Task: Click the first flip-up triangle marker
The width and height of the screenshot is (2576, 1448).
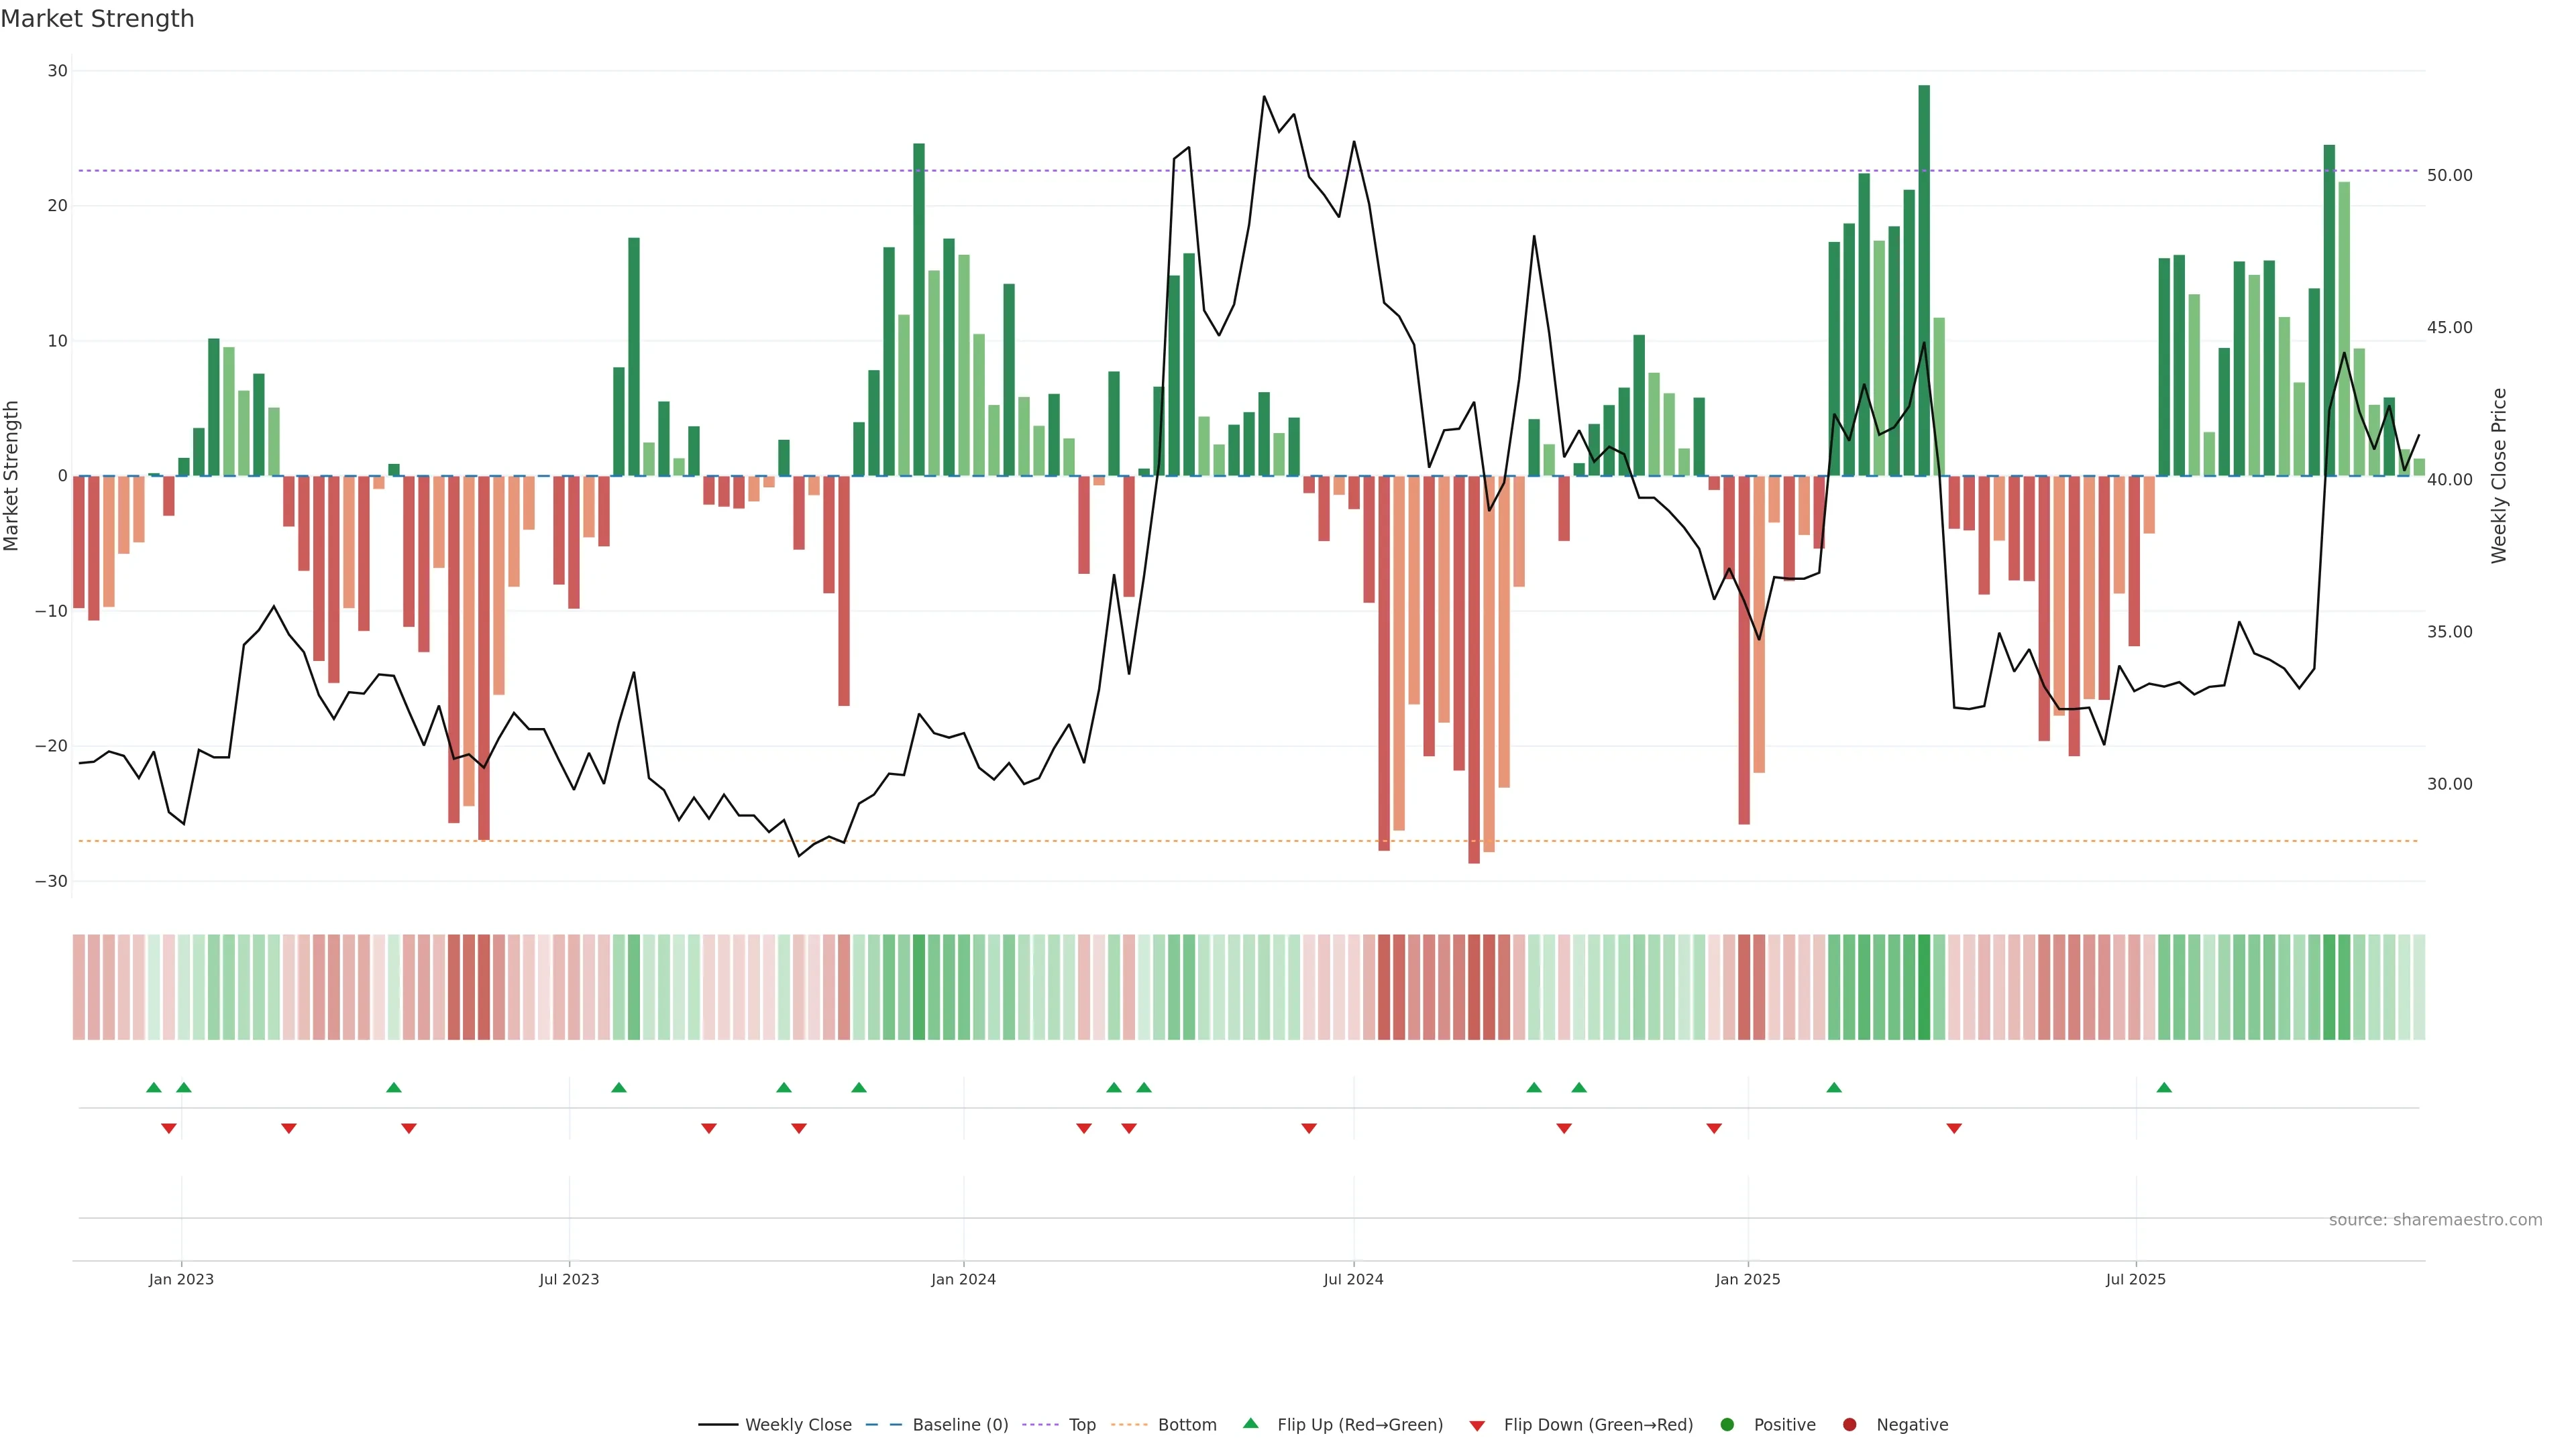Action: point(154,1087)
